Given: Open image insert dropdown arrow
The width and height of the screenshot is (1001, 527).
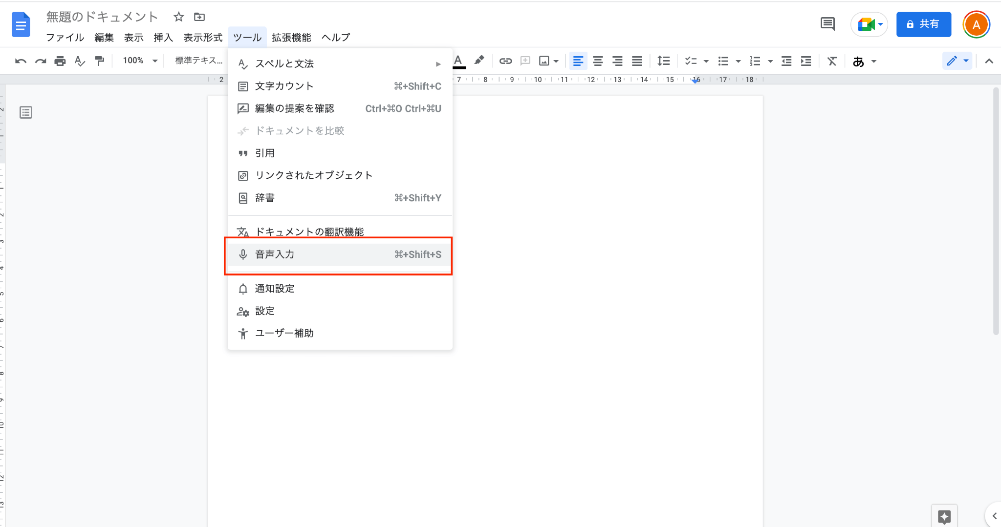Looking at the screenshot, I should (x=556, y=62).
